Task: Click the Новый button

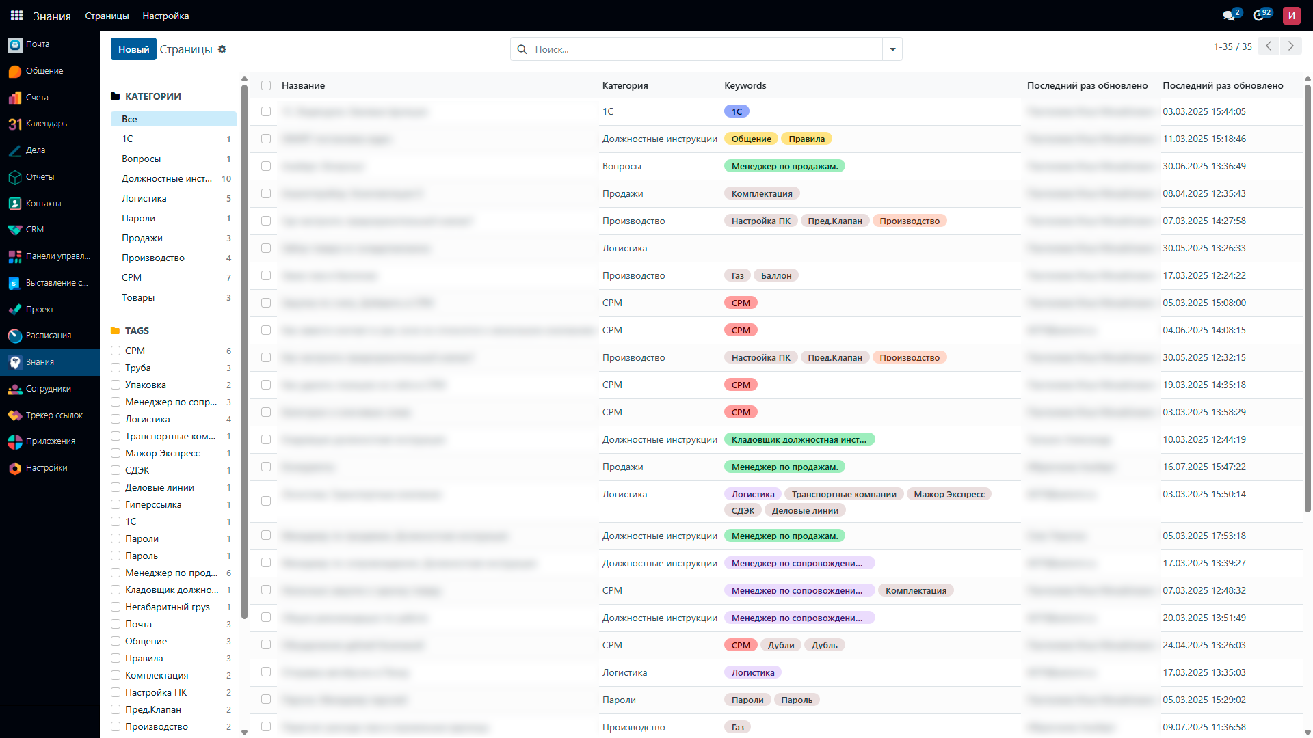Action: [x=133, y=49]
